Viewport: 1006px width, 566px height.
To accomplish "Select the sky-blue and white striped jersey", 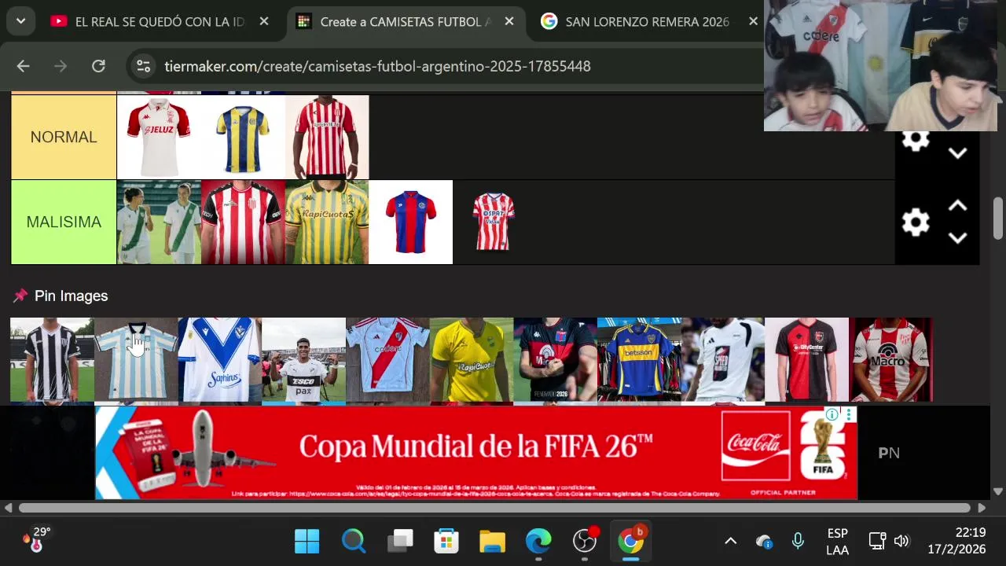I will click(x=136, y=360).
